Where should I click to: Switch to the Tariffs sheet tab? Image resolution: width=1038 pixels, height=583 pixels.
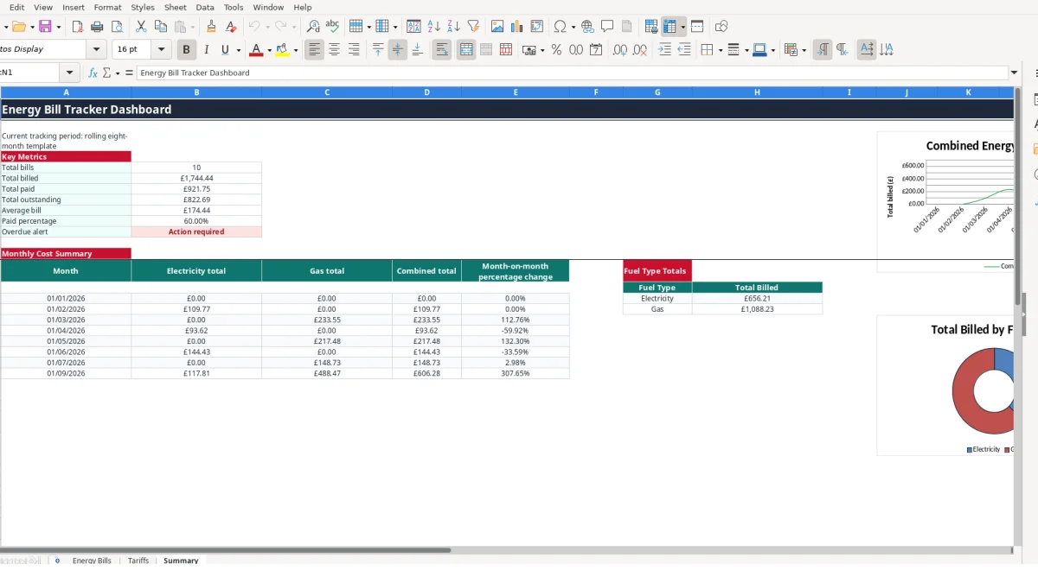click(138, 561)
